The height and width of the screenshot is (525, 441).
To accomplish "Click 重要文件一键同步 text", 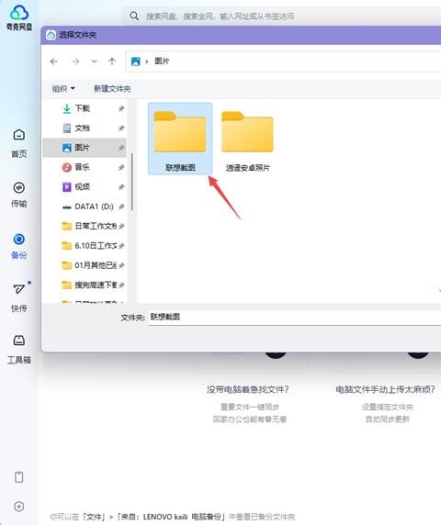I will tap(250, 408).
